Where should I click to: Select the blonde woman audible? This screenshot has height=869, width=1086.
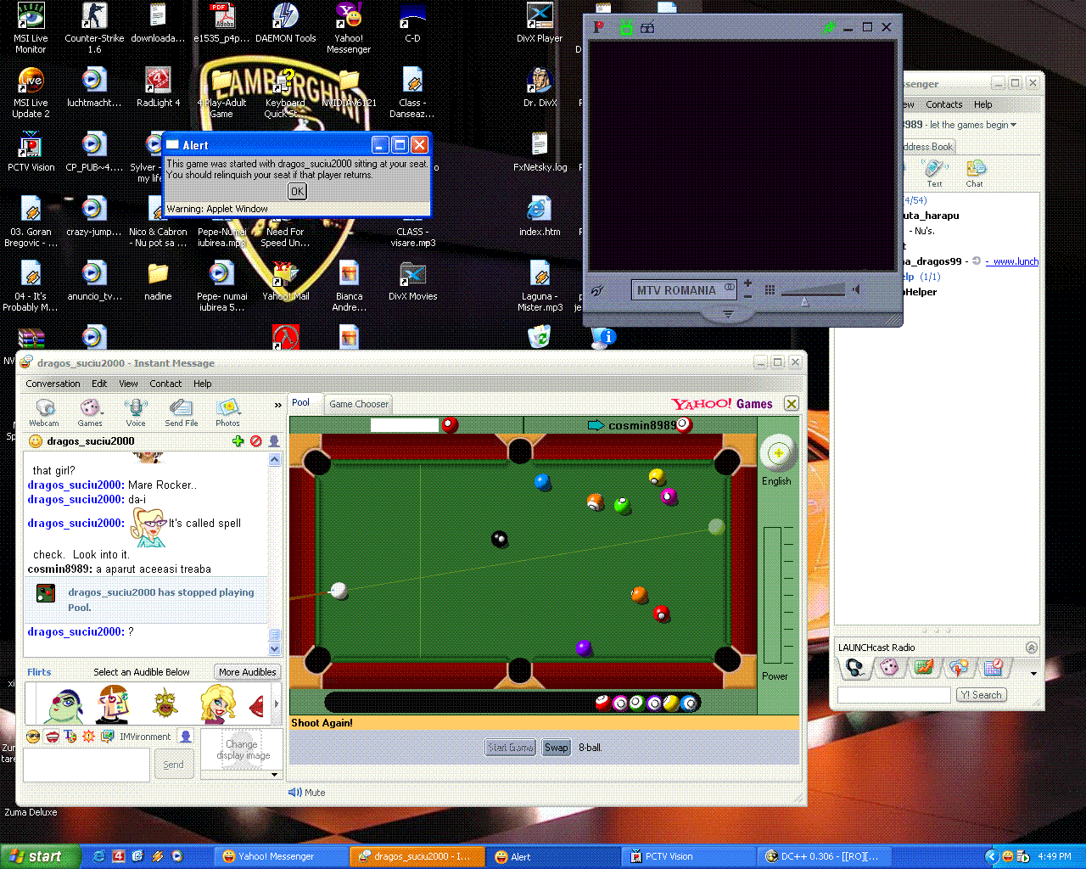click(x=217, y=704)
